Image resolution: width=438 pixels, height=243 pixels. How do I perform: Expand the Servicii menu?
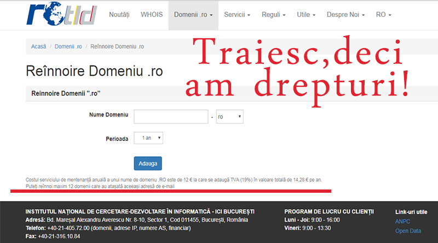237,15
